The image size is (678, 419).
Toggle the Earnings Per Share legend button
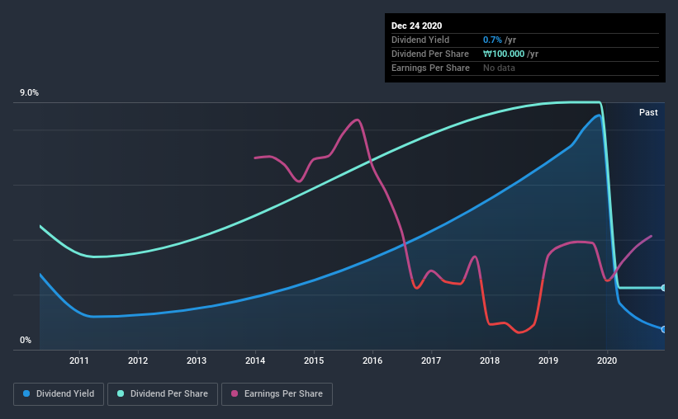(277, 394)
